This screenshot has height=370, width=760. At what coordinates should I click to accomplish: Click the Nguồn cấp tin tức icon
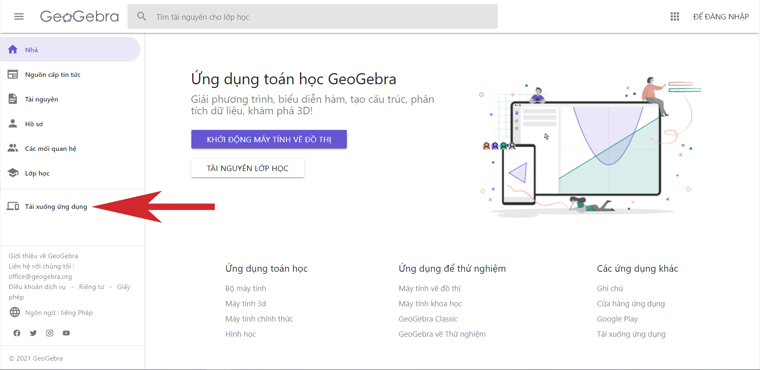13,74
